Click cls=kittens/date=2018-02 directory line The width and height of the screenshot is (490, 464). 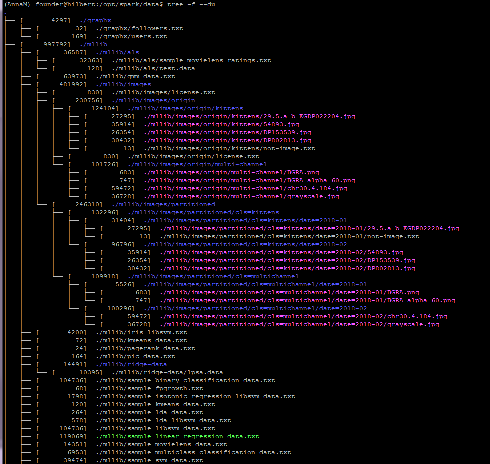pos(245,245)
